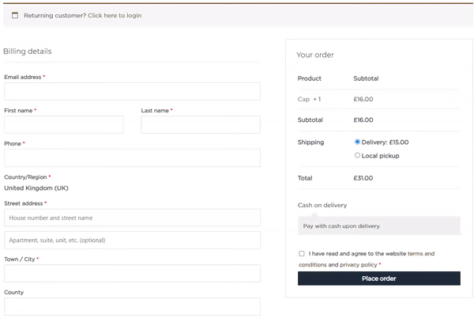Click the 'Your order' heading
474x322 pixels.
315,55
